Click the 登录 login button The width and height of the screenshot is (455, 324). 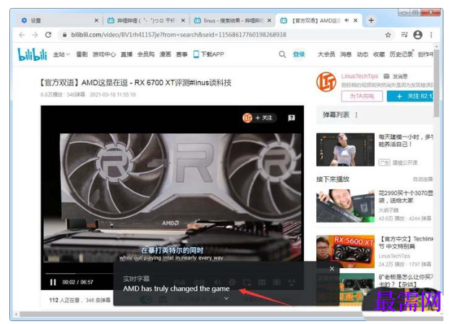pos(299,54)
